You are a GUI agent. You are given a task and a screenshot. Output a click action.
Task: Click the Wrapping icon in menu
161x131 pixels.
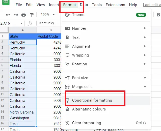tap(67, 55)
